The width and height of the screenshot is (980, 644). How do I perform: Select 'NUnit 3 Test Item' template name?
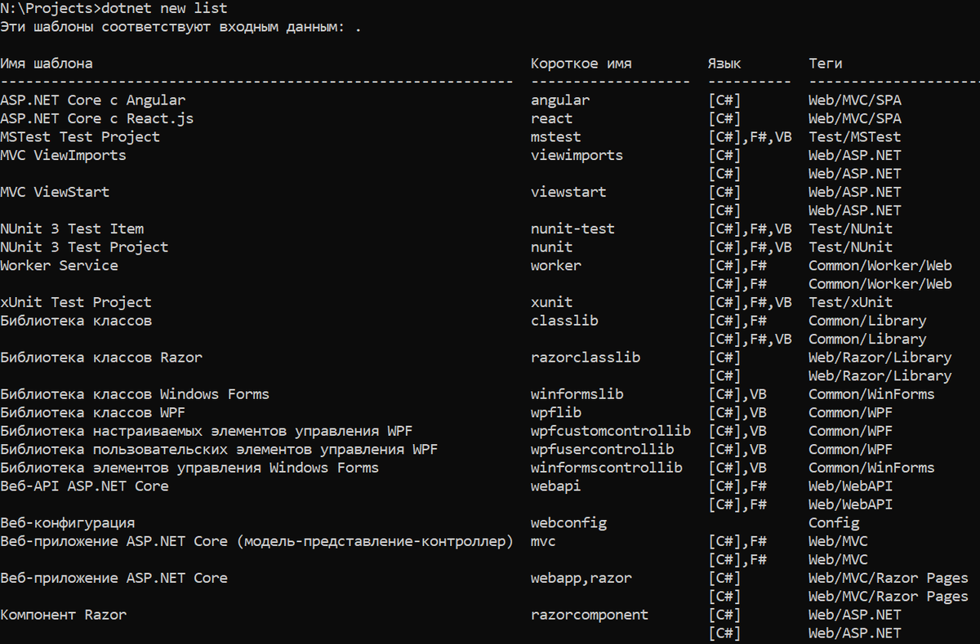tap(72, 229)
